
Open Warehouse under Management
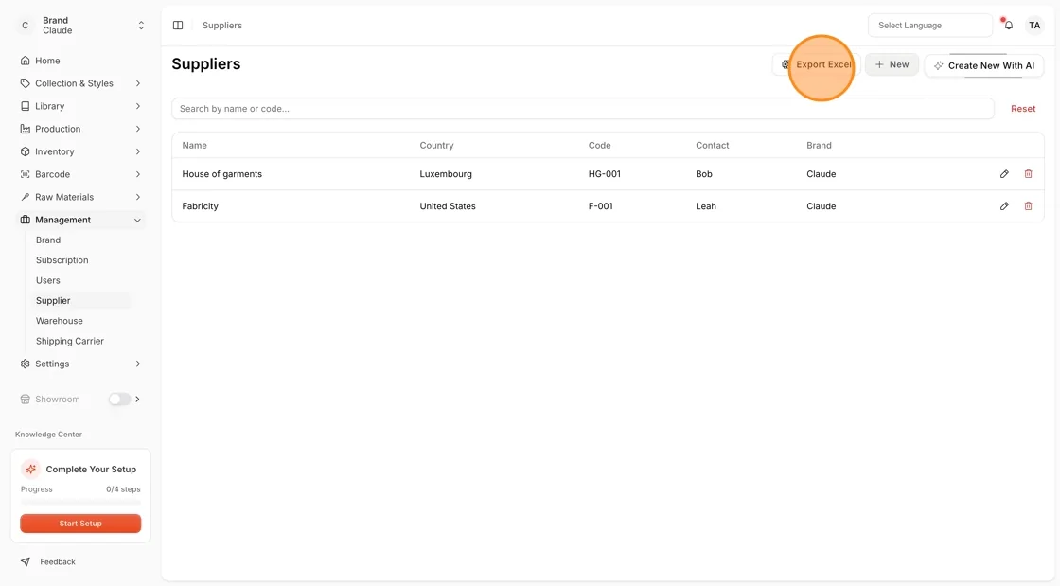point(60,321)
